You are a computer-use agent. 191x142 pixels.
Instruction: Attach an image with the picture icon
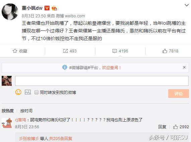[28, 92]
